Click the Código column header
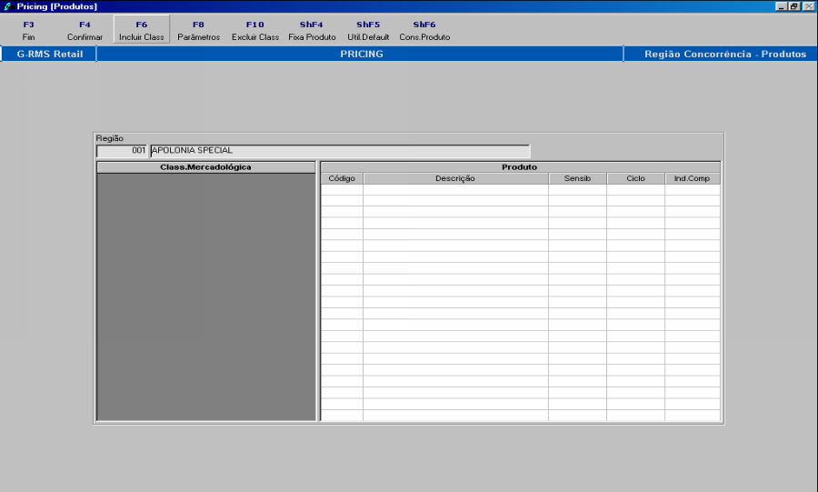Viewport: 818px width, 492px height. (342, 178)
